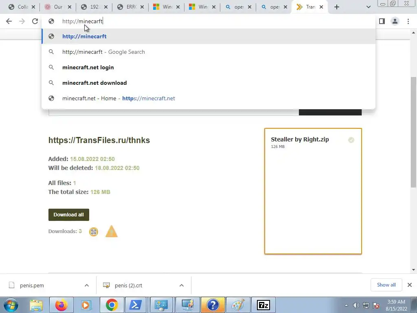
Task: Expand the tab search chevron
Action: (x=368, y=7)
